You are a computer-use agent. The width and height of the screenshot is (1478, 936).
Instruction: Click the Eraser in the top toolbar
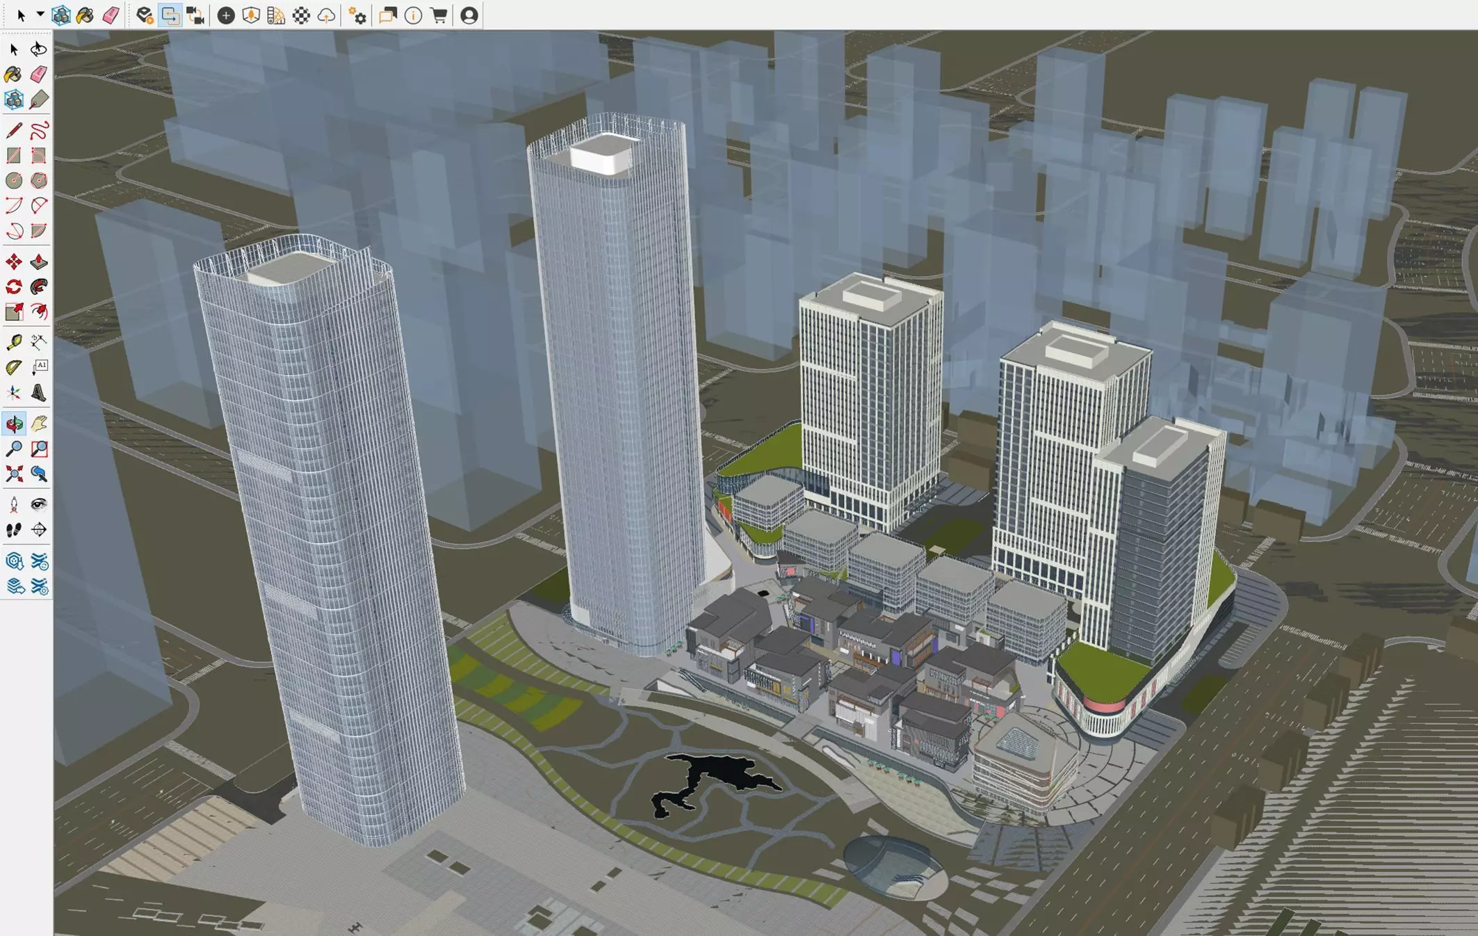111,15
